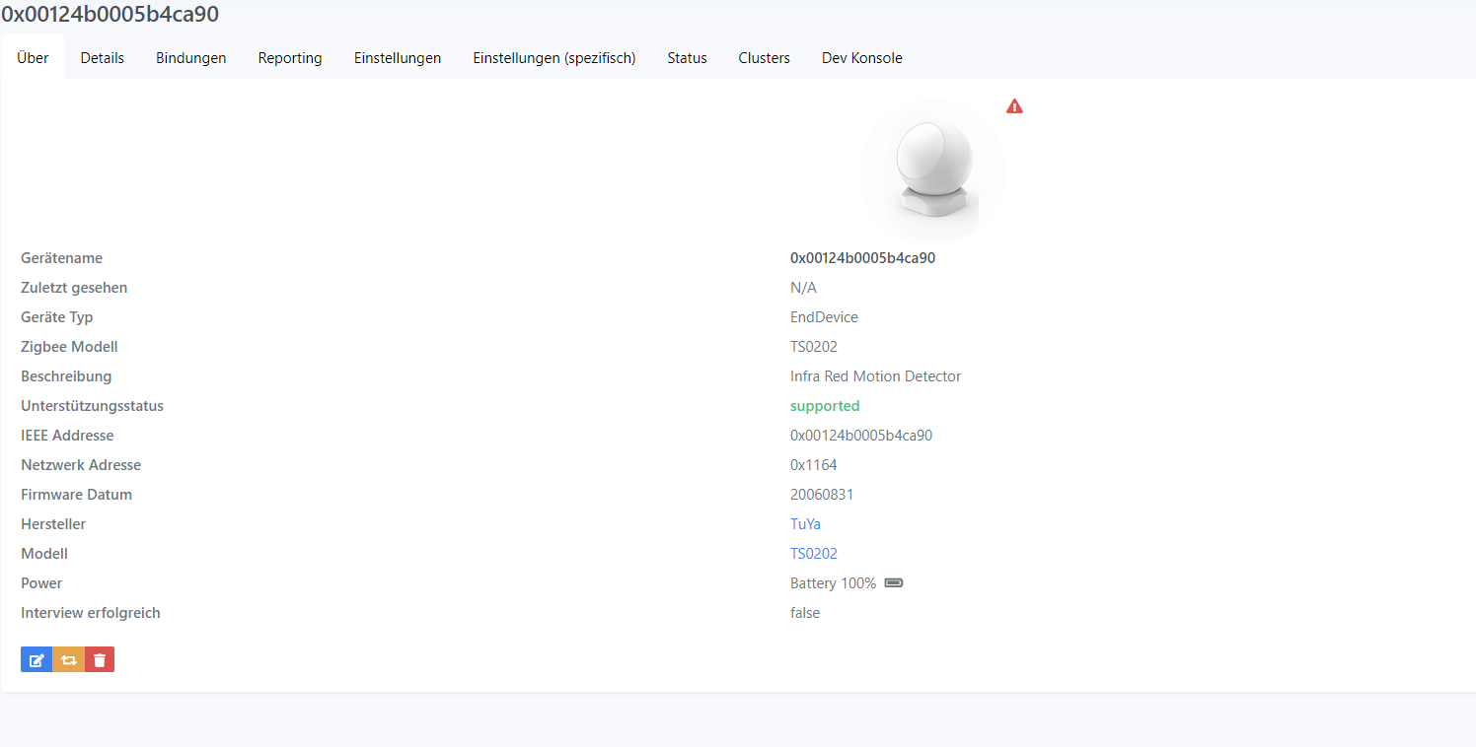Click the red warning triangle above the device image

click(x=1014, y=105)
